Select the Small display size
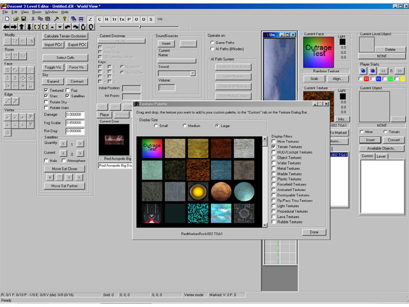The width and height of the screenshot is (409, 307). tap(156, 125)
